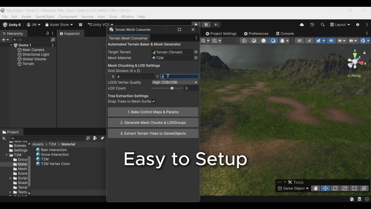The height and width of the screenshot is (209, 371).
Task: Toggle Gizmos globe button in Scene view
Action: (363, 41)
